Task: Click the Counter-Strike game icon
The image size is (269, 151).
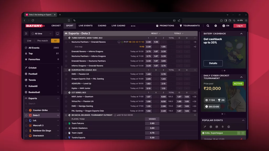Action: pyautogui.click(x=30, y=110)
